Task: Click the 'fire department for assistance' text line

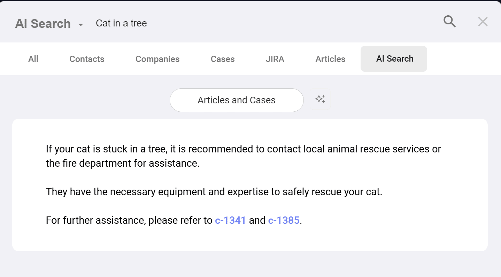Action: point(123,163)
